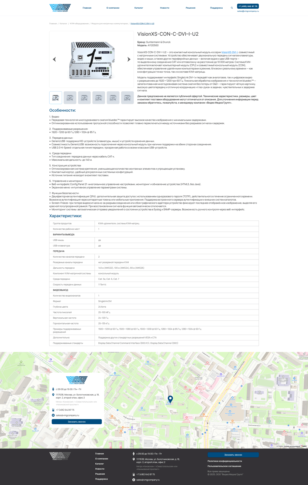Show previous product image with left arrow
Viewport: 308px width, 485px height.
pyautogui.click(x=54, y=59)
